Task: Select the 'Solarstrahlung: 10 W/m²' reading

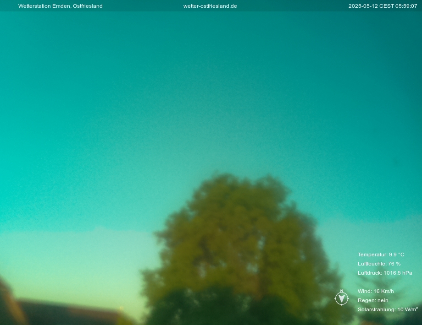Action: tap(388, 309)
